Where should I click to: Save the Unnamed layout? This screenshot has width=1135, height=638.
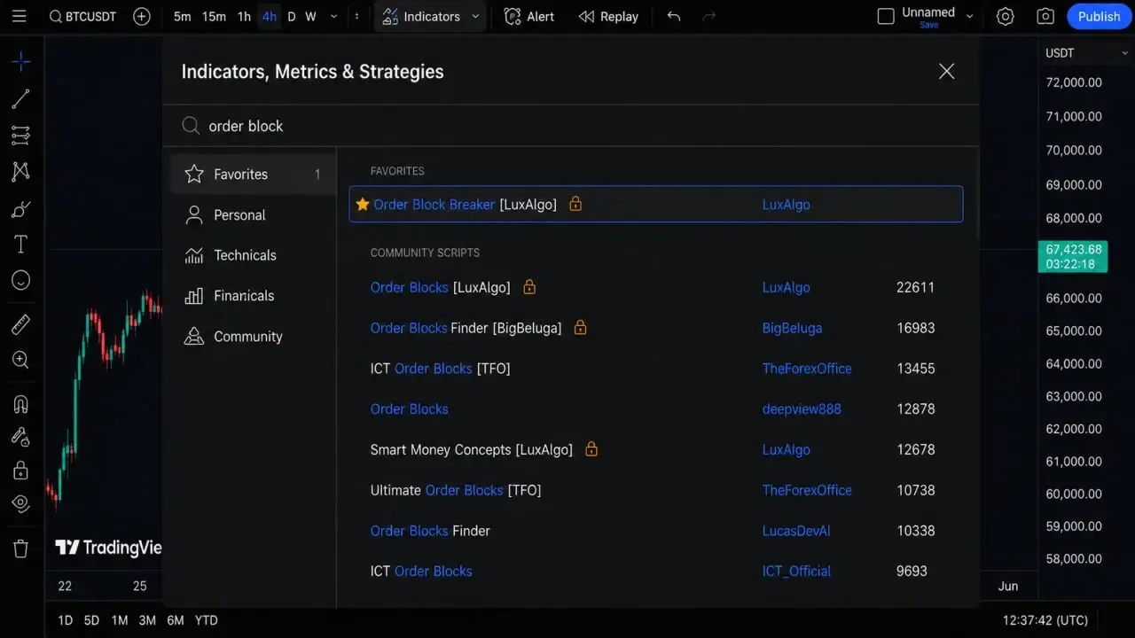(x=928, y=25)
